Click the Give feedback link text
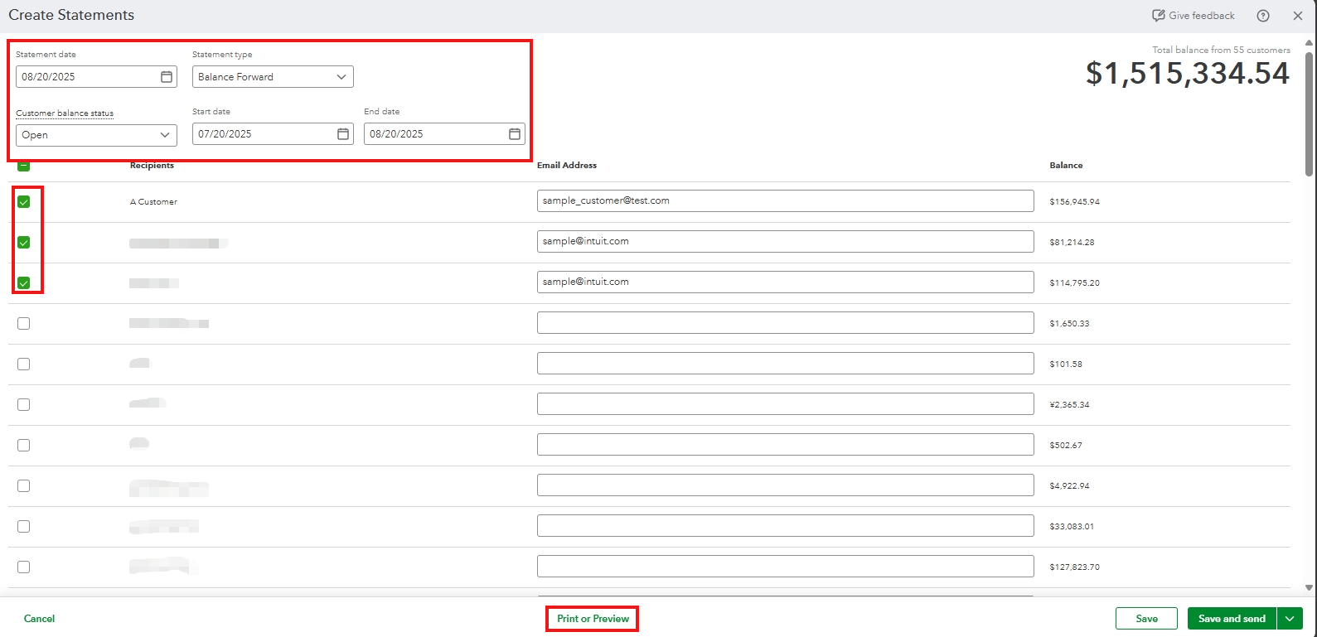Screen dimensions: 1317x637 tap(1202, 16)
